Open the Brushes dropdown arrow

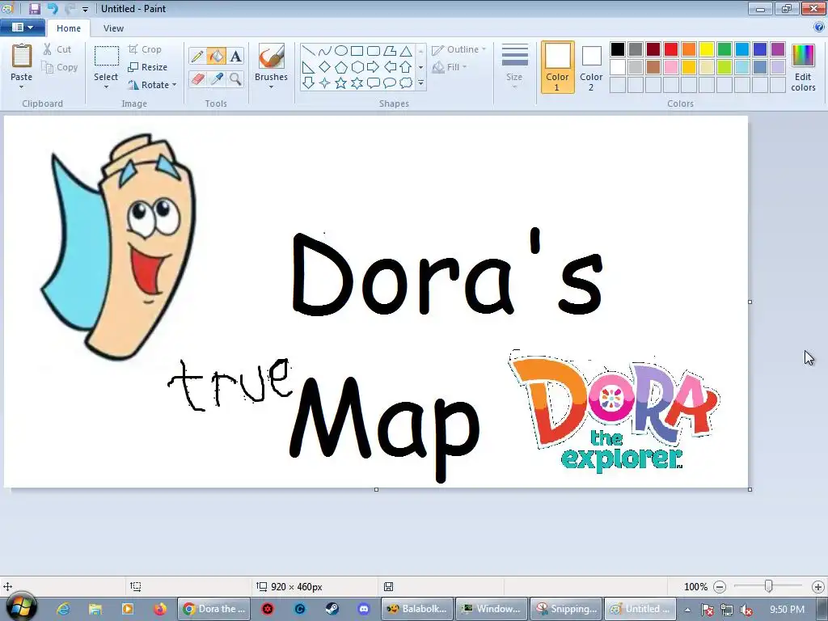(271, 87)
